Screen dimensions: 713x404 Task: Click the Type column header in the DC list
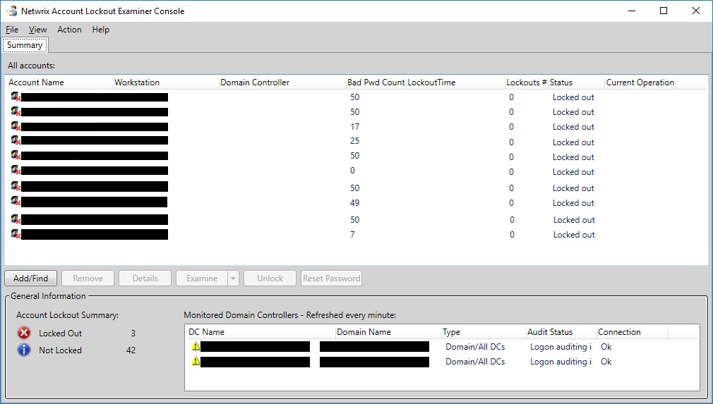tap(484, 332)
